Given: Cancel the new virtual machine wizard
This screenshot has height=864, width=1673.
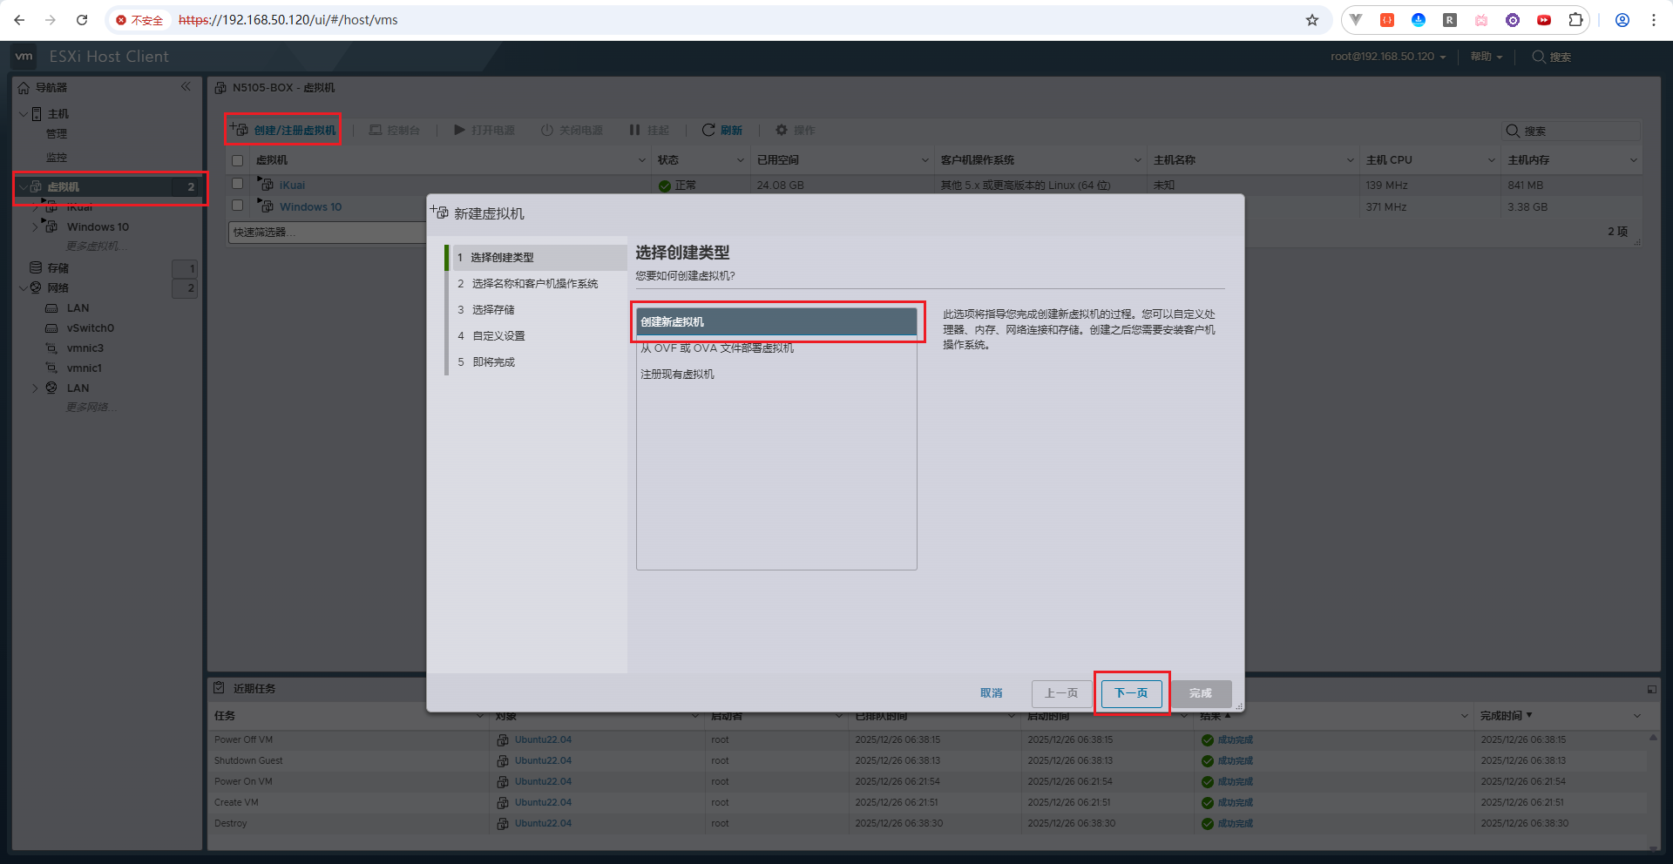Looking at the screenshot, I should tap(991, 693).
